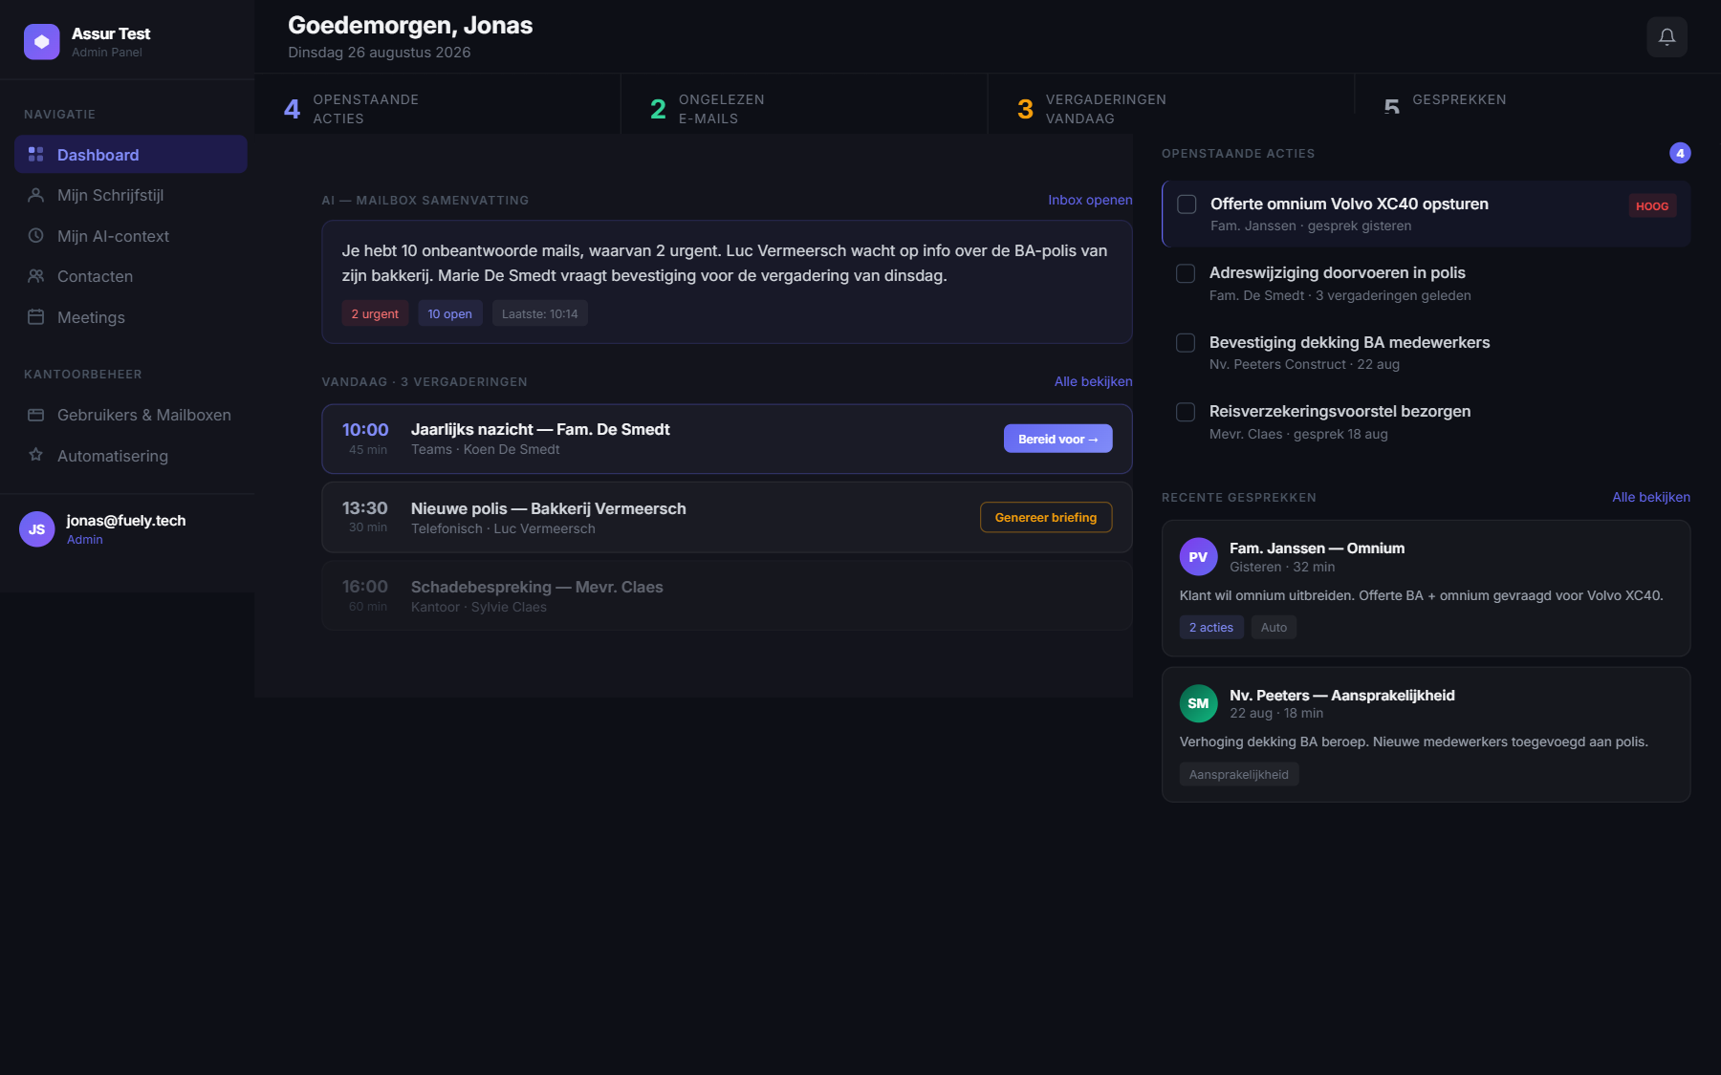Click the Dashboard grid icon
1721x1075 pixels.
[35, 154]
